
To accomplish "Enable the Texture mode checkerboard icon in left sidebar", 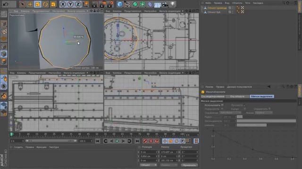I will click(4, 31).
